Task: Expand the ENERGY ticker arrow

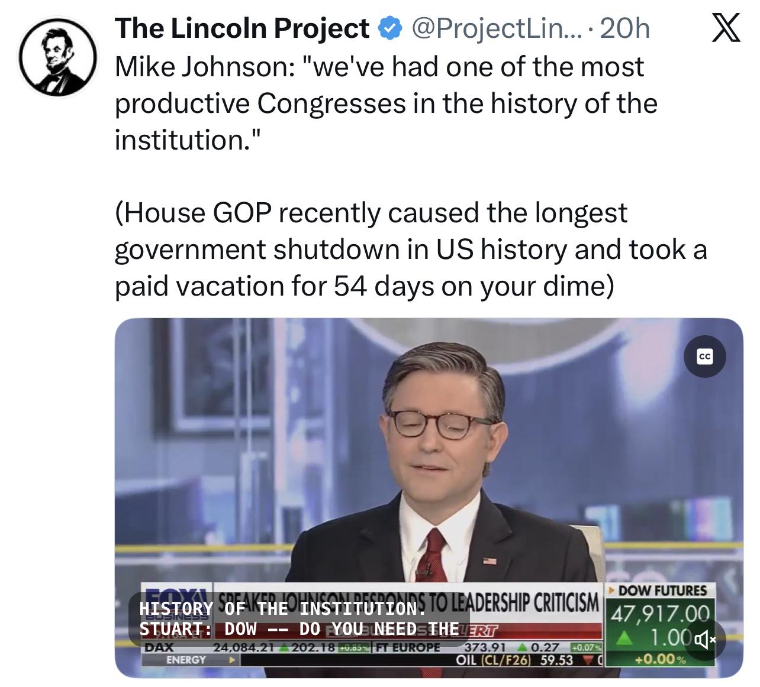Action: pos(231,659)
